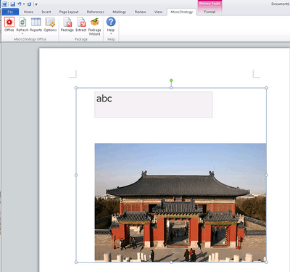290x272 pixels.
Task: Switch to the Insert tab
Action: pyautogui.click(x=46, y=12)
